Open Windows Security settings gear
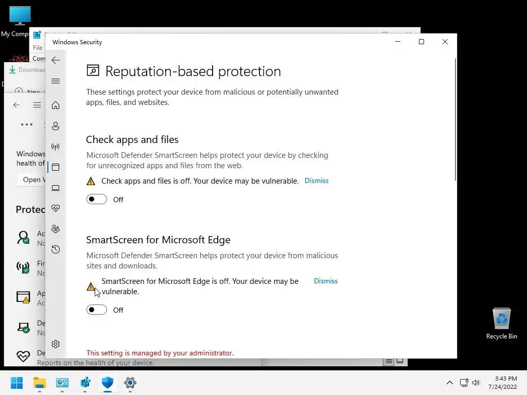This screenshot has height=395, width=527. coord(56,344)
